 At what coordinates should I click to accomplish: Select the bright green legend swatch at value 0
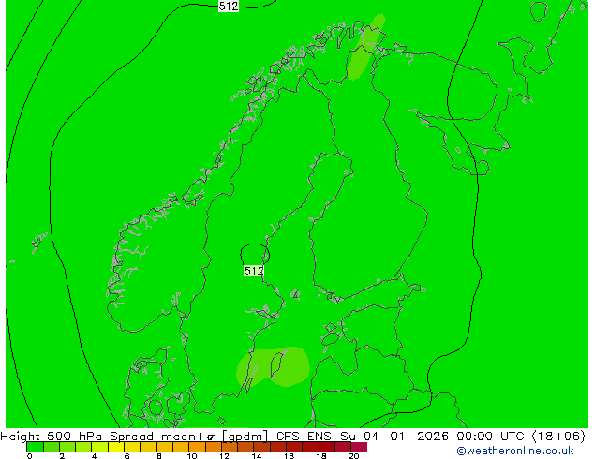pyautogui.click(x=35, y=447)
